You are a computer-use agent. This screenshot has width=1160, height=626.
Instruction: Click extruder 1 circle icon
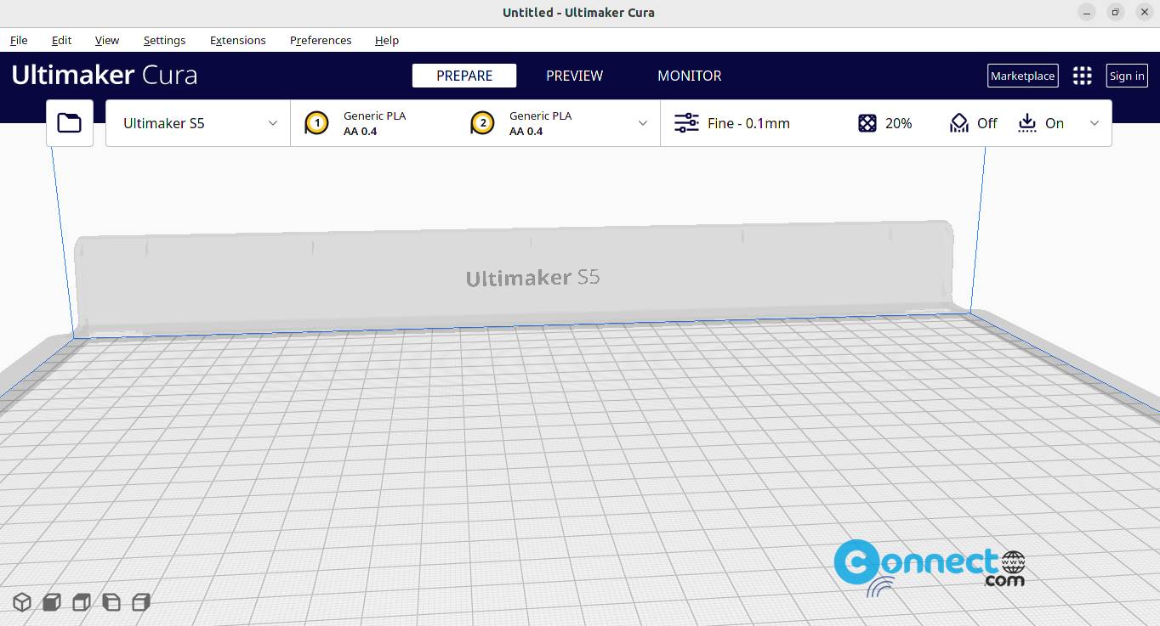(x=316, y=123)
